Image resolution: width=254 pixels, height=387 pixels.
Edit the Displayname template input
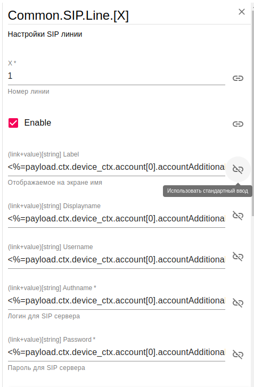(117, 219)
